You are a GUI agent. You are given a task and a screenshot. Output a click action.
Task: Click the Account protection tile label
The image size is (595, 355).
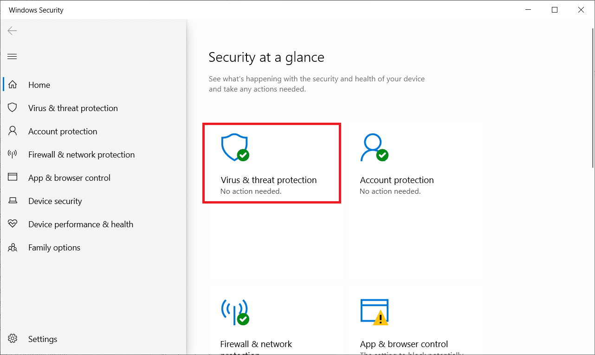tap(397, 180)
